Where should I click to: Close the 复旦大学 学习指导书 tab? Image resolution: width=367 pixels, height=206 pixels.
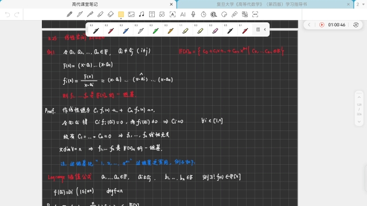point(348,4)
